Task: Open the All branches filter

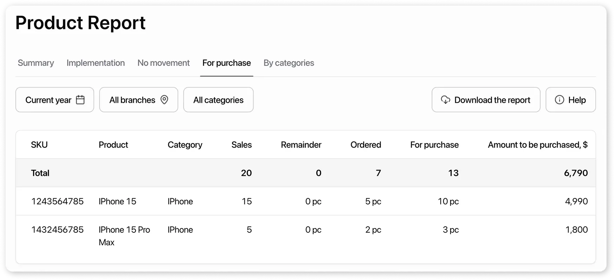Action: coord(138,100)
